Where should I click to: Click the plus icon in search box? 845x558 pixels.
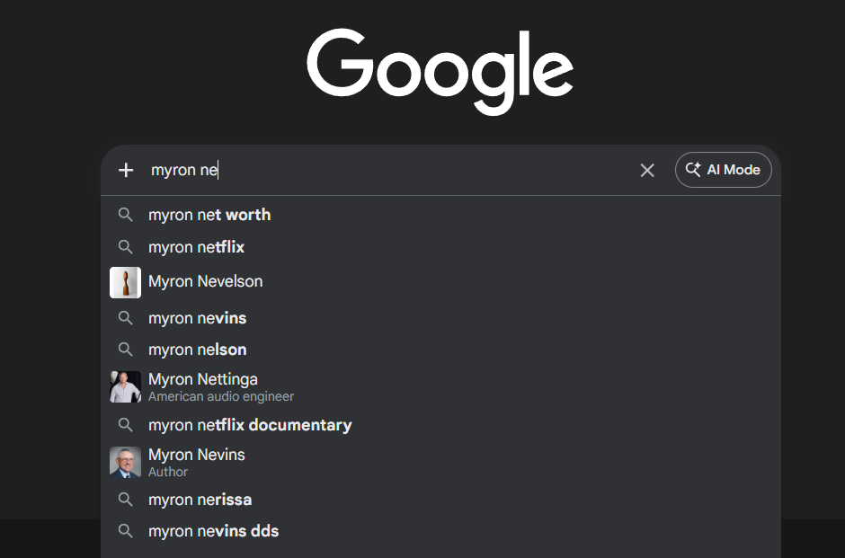click(126, 170)
